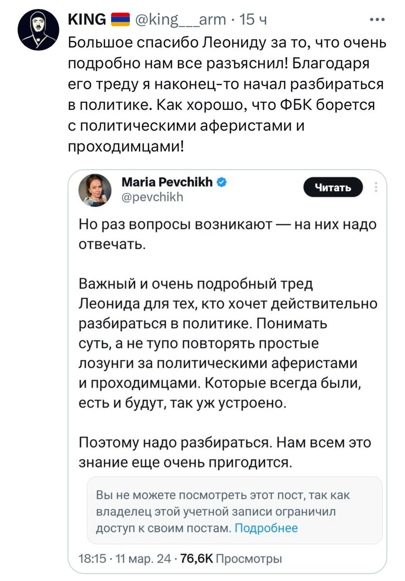Click the 15 ч timestamp
Image resolution: width=405 pixels, height=581 pixels.
point(253,20)
